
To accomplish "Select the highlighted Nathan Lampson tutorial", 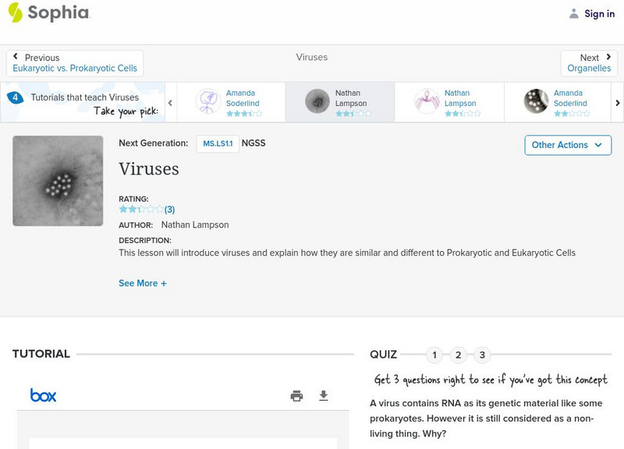I will click(339, 102).
